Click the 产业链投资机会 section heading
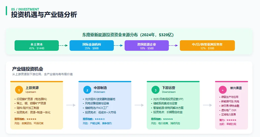Image resolution: width=260 pixels, height=137 pixels. [x=28, y=69]
